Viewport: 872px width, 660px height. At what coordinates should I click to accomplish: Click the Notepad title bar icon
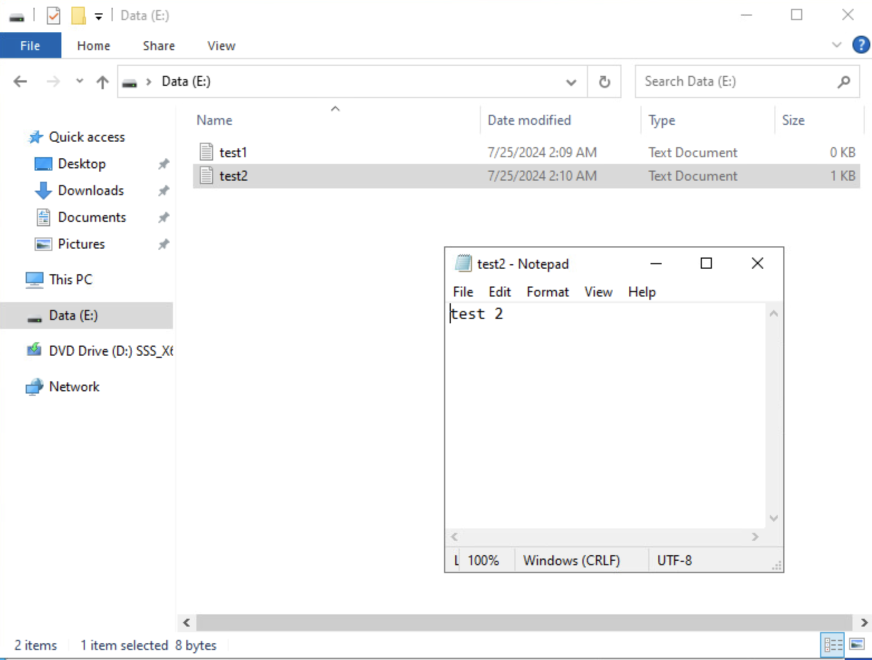[464, 263]
